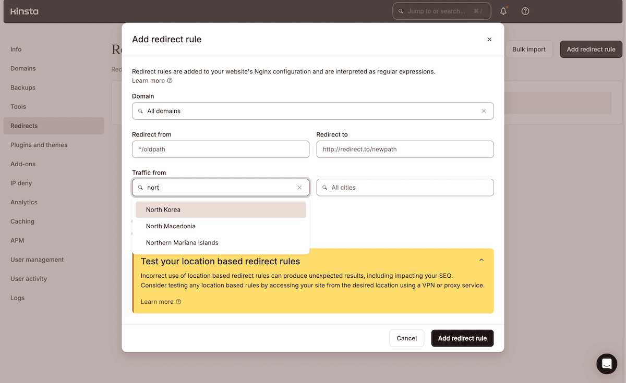Open the chat bubble in the corner
This screenshot has width=626, height=383.
point(606,364)
